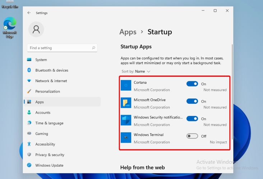Viewport: 263px width, 179px height.
Task: Go back to Apps via breadcrumb
Action: (x=128, y=32)
